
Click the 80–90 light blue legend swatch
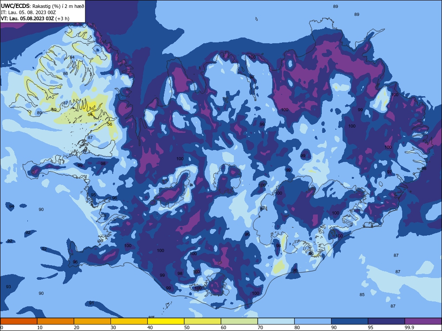pos(313,321)
